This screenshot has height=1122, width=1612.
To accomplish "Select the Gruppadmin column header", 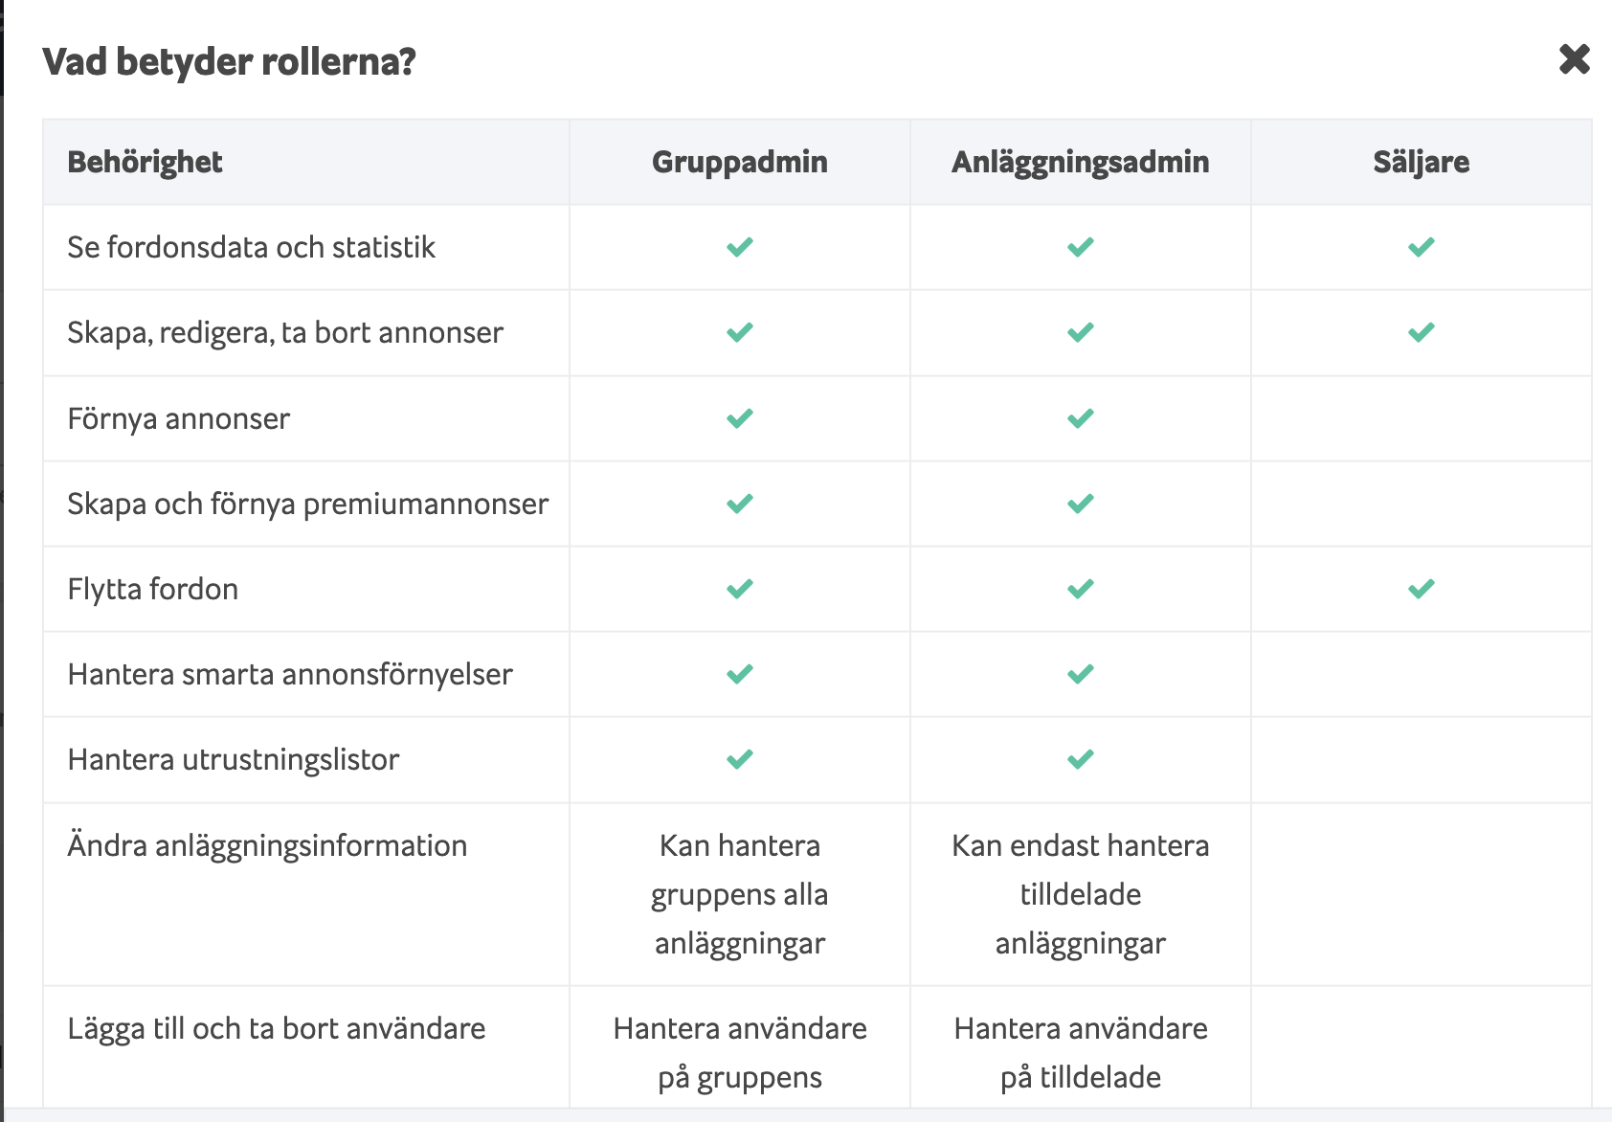I will click(738, 161).
